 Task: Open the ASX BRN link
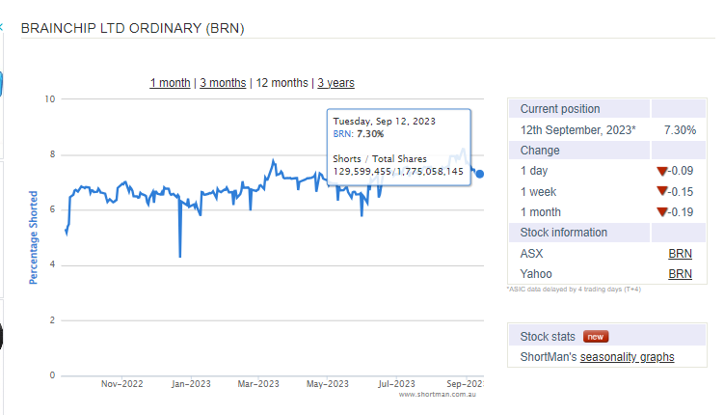[x=680, y=254]
